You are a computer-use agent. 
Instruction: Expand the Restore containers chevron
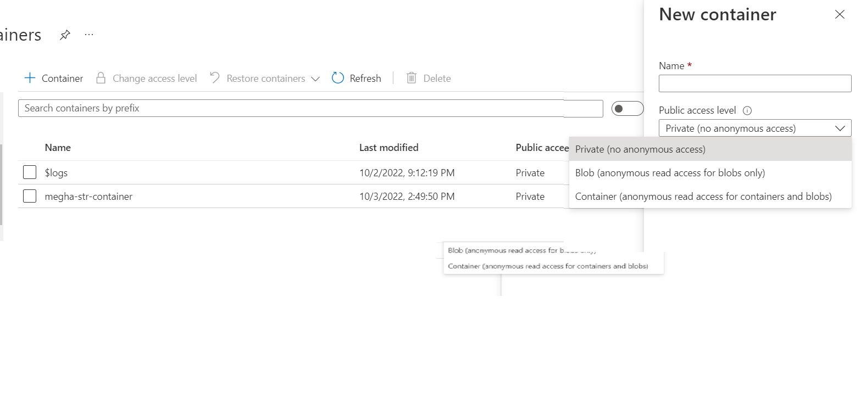(x=315, y=79)
